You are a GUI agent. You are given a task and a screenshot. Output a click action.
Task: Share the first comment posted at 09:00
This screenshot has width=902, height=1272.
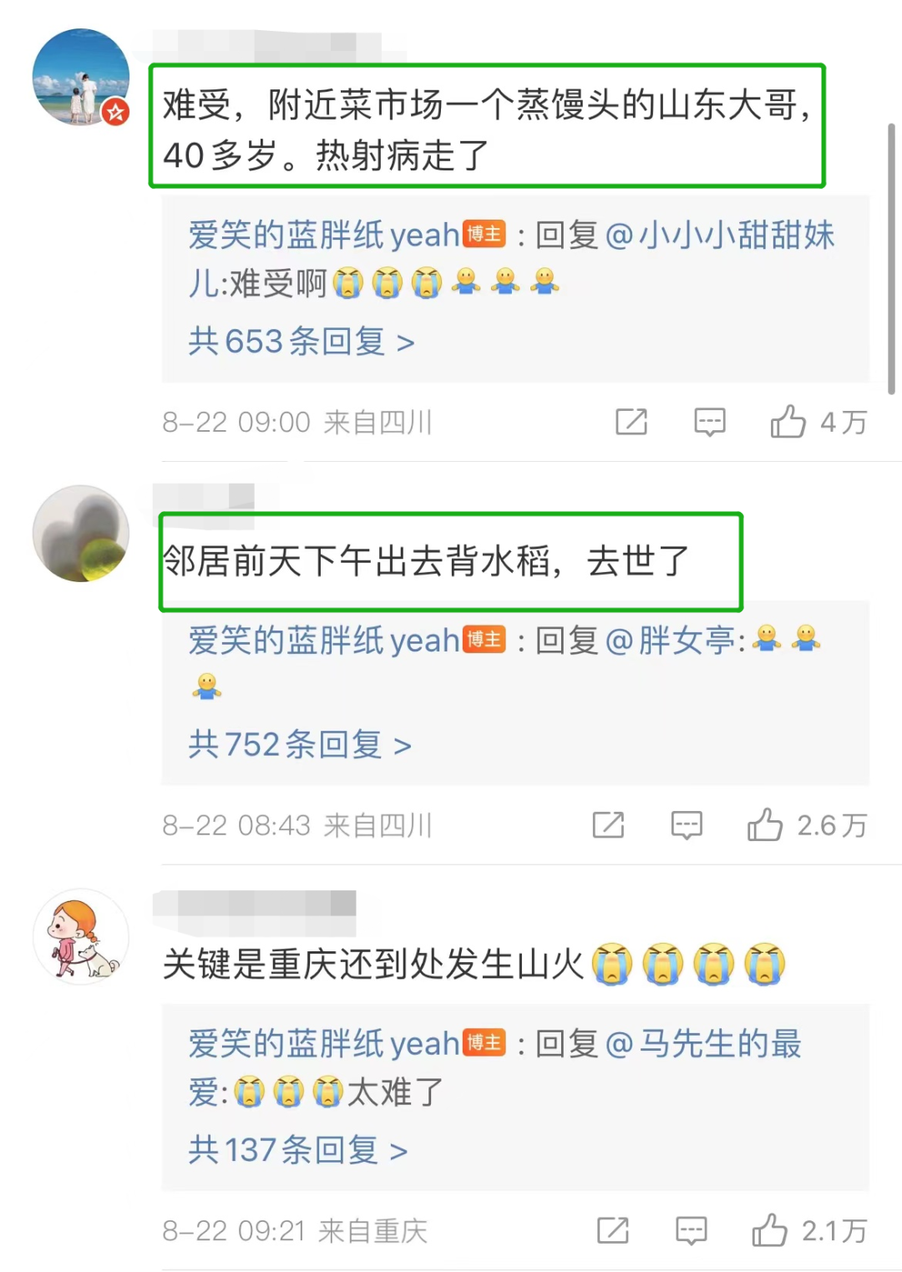point(631,422)
